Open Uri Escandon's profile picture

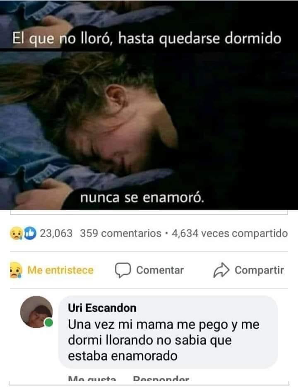coord(36,312)
